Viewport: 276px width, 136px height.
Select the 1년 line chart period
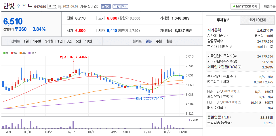60,41
